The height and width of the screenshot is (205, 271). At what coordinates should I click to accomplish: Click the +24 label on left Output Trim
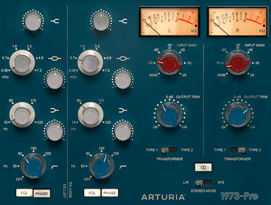point(184,127)
